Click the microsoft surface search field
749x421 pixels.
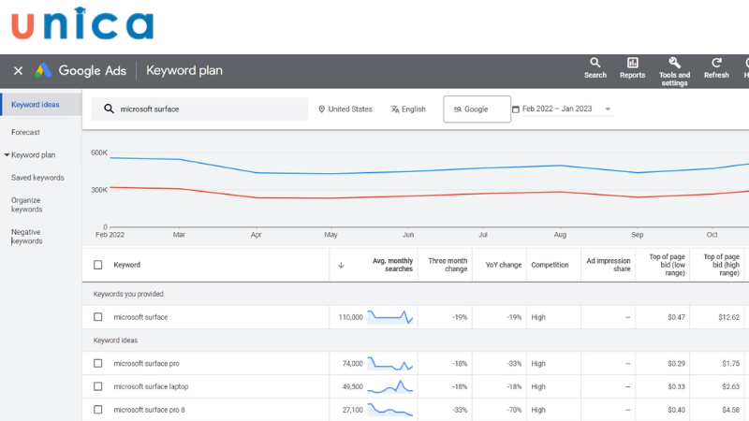pos(199,109)
